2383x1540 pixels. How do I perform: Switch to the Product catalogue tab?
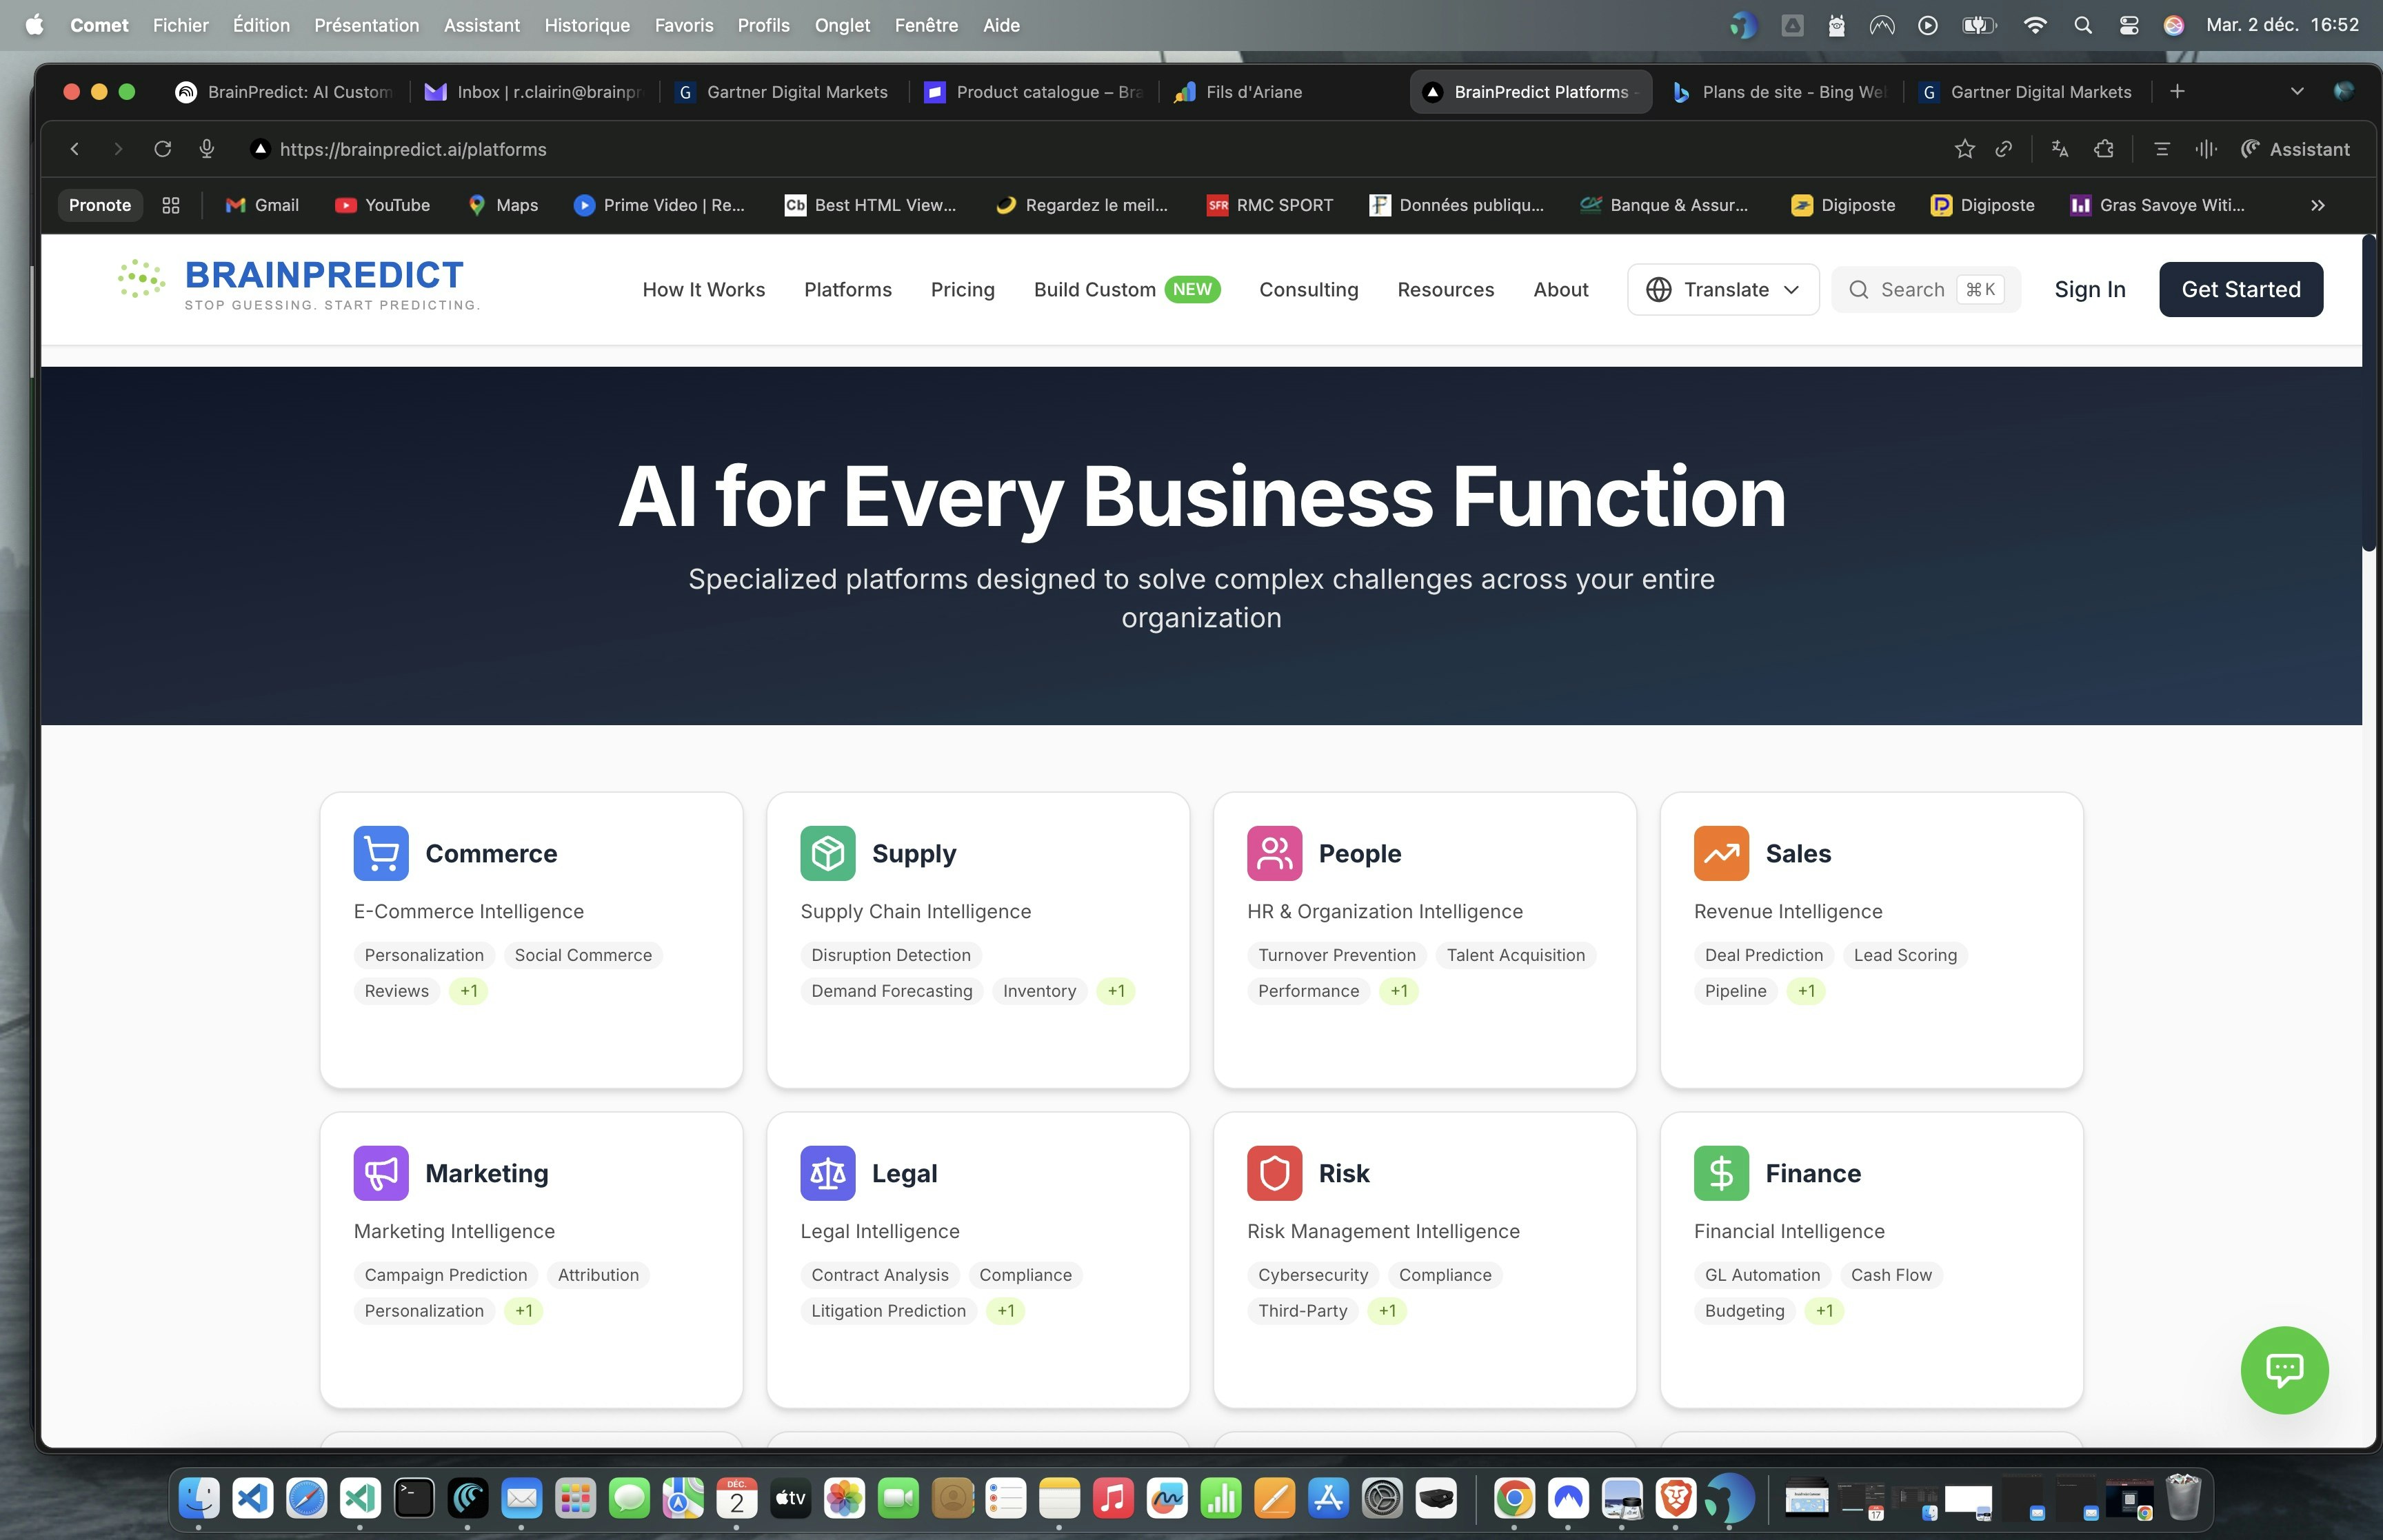click(1034, 92)
